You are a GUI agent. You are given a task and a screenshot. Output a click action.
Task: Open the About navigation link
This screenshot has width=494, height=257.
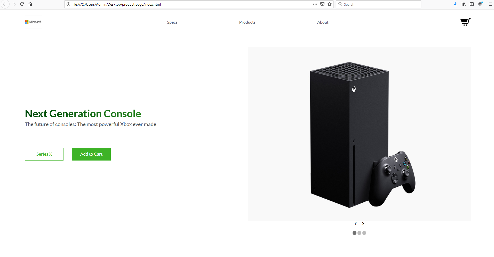point(323,22)
